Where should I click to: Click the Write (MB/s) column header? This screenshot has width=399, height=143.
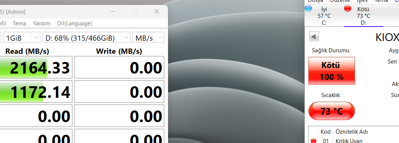point(119,51)
